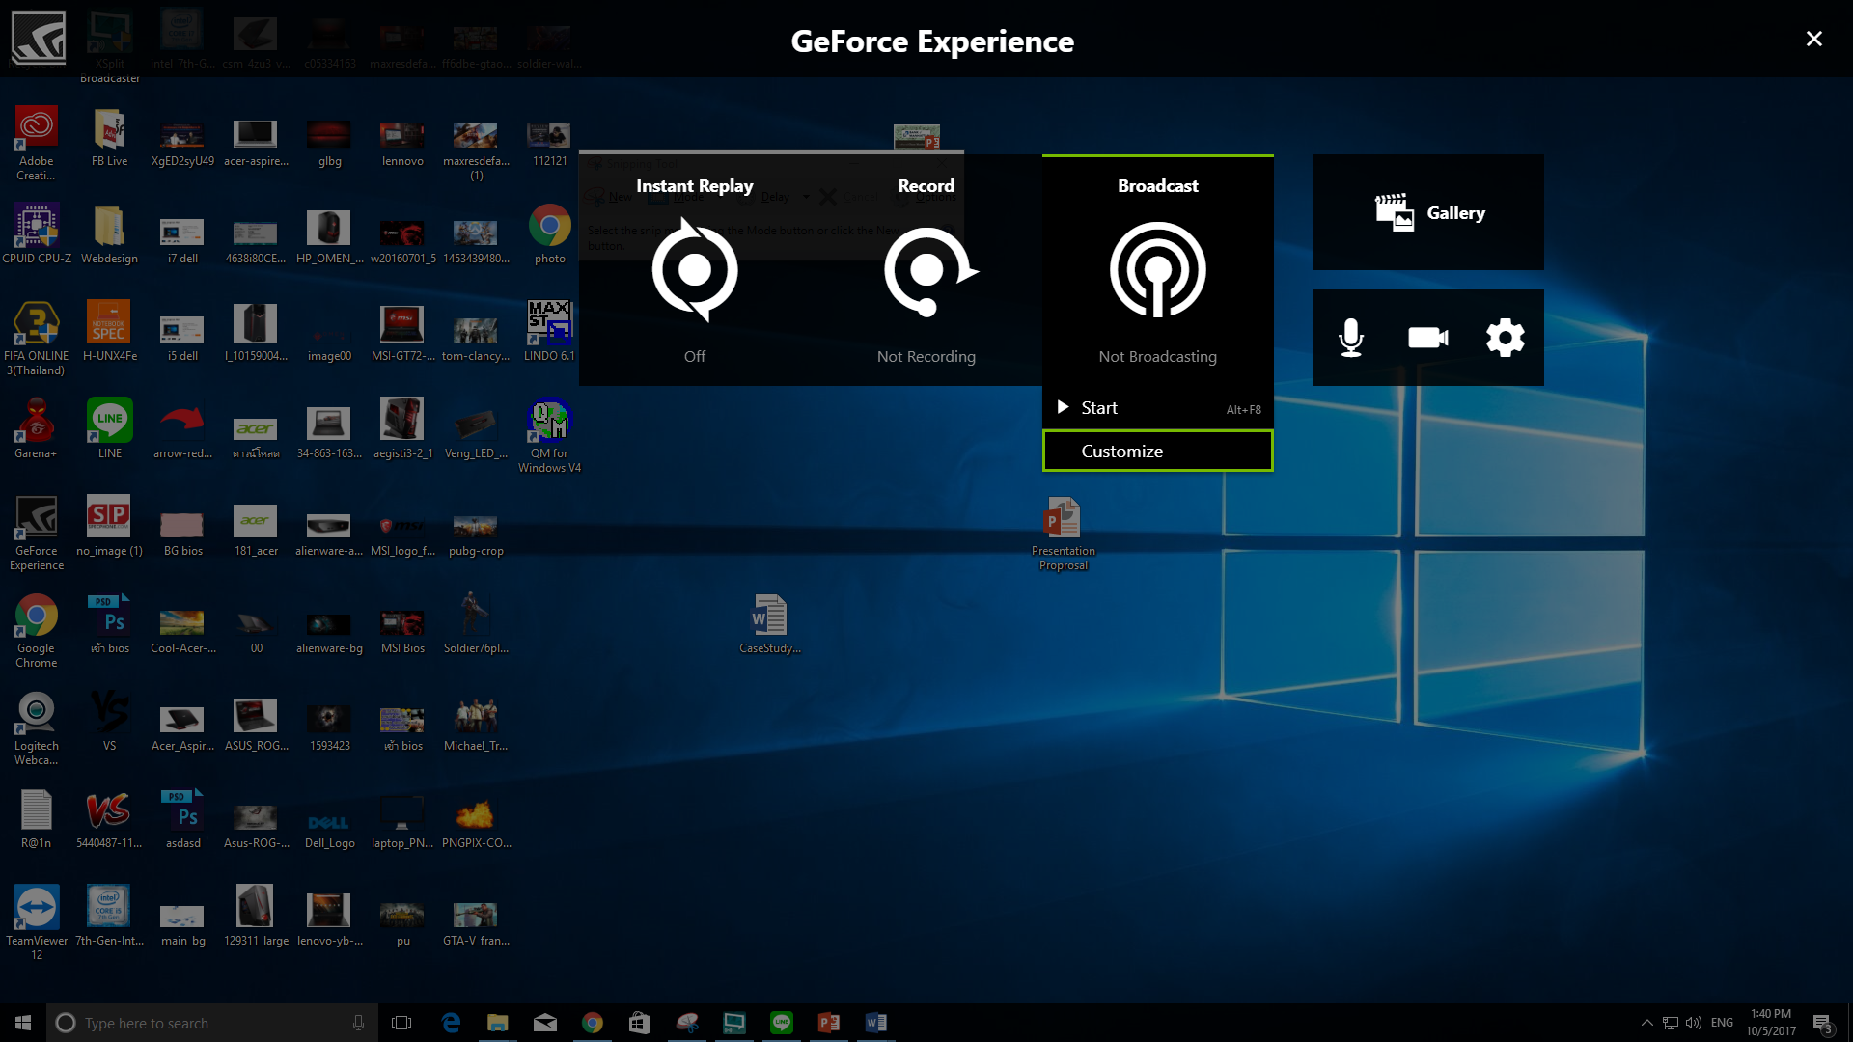Open Microsoft Store from taskbar
This screenshot has height=1042, width=1853.
(x=639, y=1023)
